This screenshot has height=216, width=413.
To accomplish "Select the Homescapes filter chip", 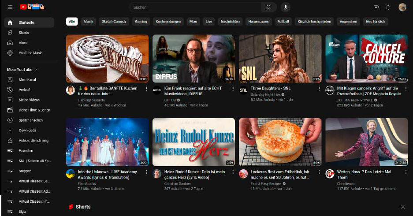I will coord(258,22).
